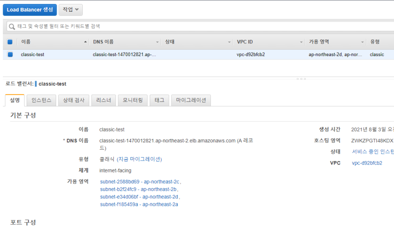Viewport: 394px width, 228px height.
Task: Switch to the 인스턴스 tab
Action: [41, 100]
